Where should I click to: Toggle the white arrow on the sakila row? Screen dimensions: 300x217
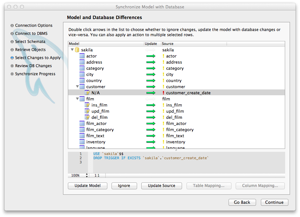tap(151, 50)
